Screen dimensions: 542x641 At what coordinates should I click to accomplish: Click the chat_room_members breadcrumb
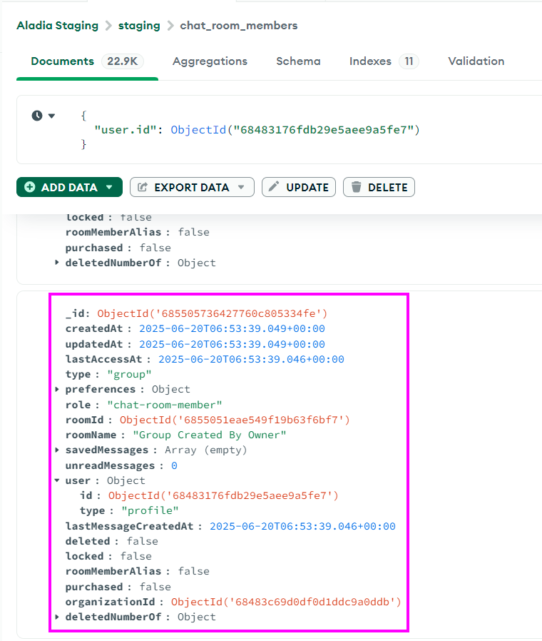[x=238, y=26]
